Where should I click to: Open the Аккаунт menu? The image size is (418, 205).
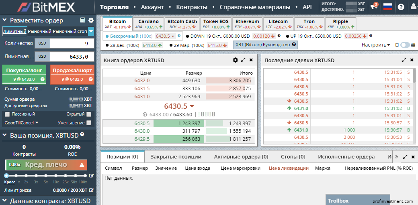[152, 7]
